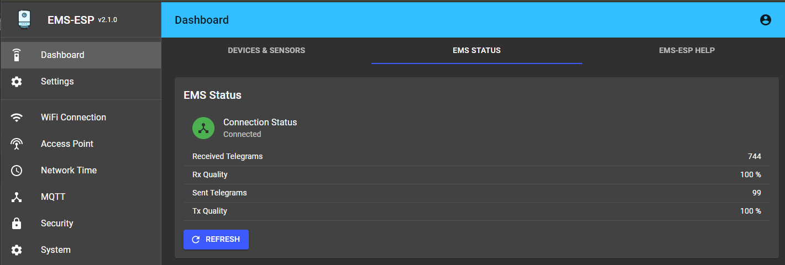Image resolution: width=785 pixels, height=265 pixels.
Task: Open the WiFi Connection menu item
Action: [x=74, y=118]
